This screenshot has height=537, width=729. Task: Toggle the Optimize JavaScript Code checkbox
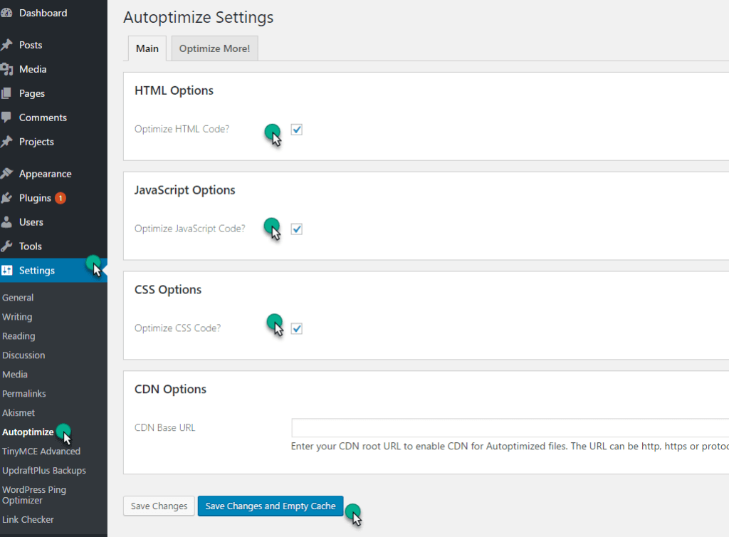click(x=297, y=229)
